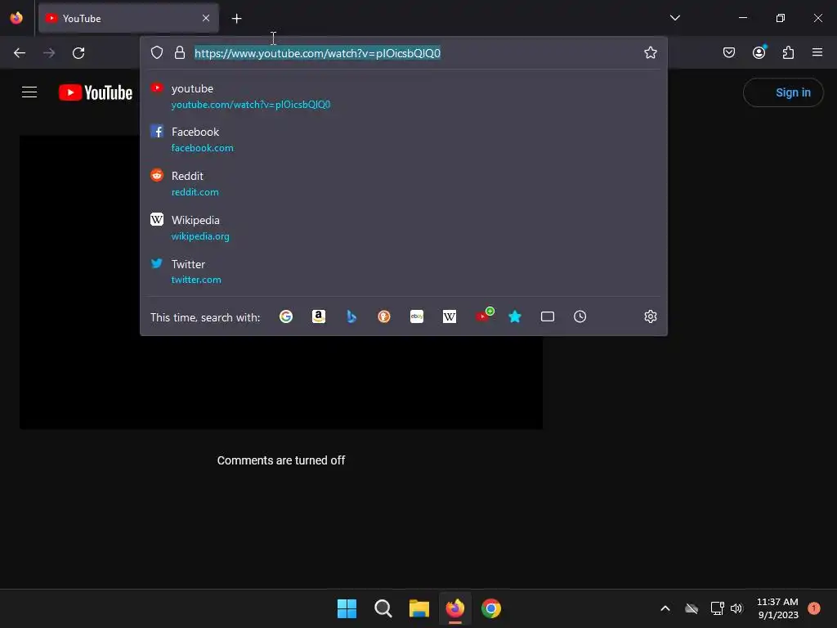Open File Explorer from taskbar
Image resolution: width=837 pixels, height=628 pixels.
point(419,608)
